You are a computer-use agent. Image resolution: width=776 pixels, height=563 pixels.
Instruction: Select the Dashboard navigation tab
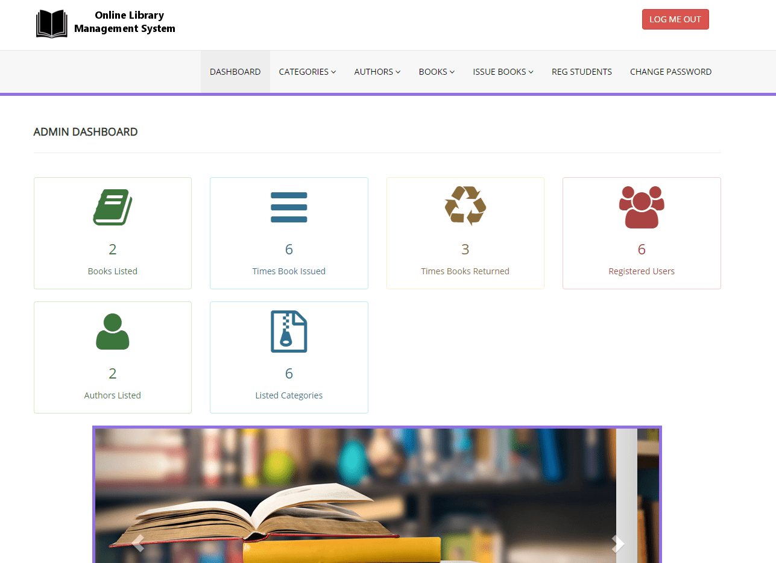[235, 72]
